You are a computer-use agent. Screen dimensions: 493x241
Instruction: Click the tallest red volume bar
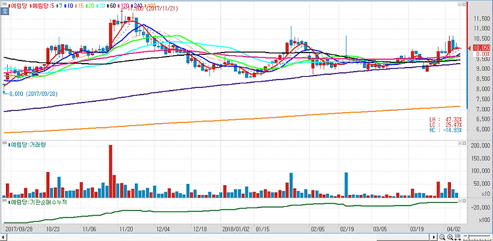tap(110, 171)
